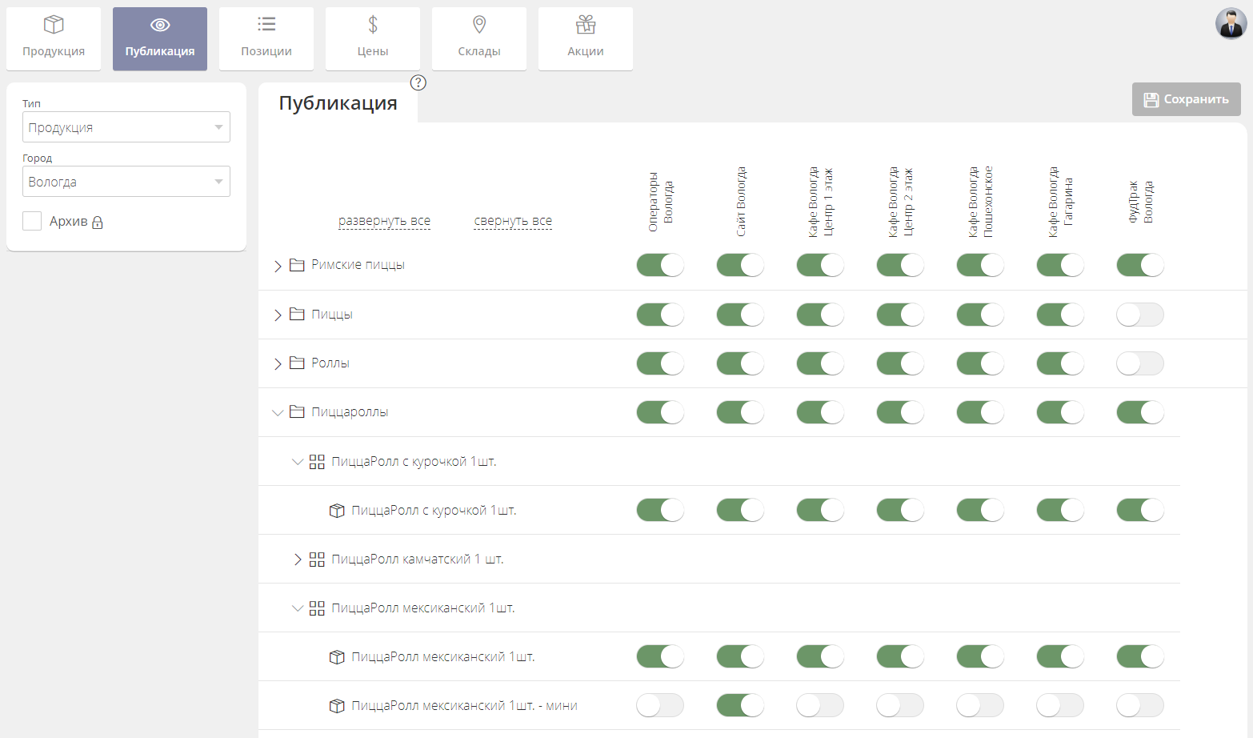Screen dimensions: 1253x738
Task: Open the Склады tab
Action: [478, 38]
